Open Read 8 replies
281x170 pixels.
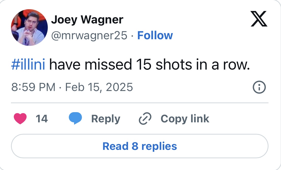pos(139,146)
